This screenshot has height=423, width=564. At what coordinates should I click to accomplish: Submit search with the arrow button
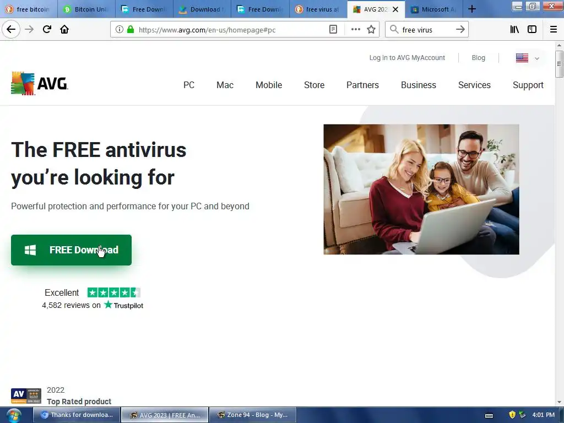(460, 30)
